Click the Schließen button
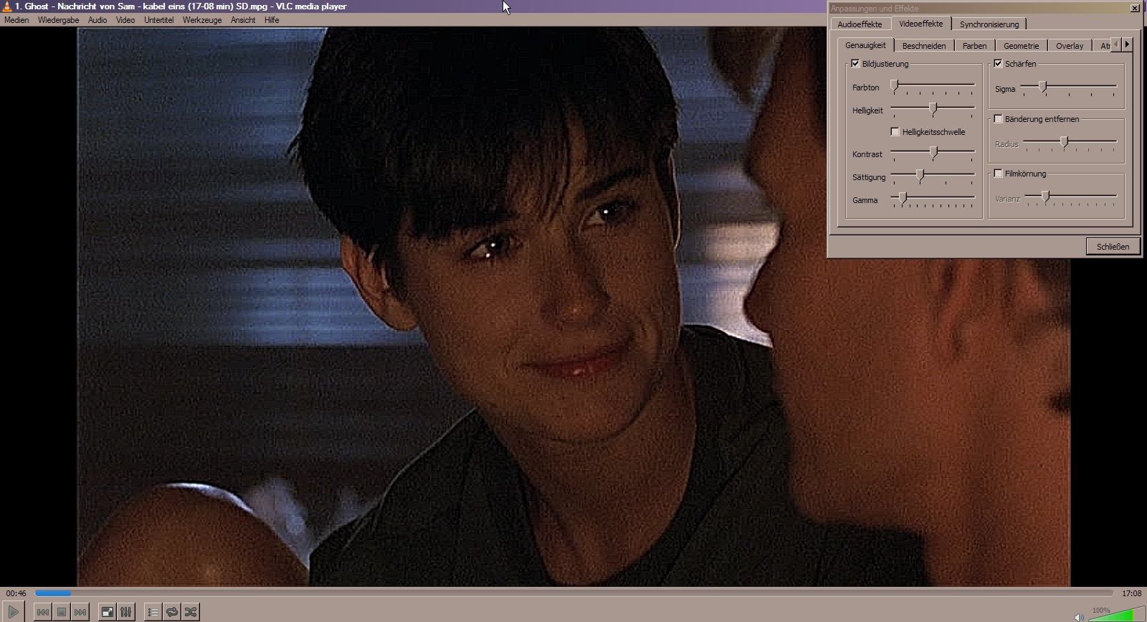1147x622 pixels. pos(1113,247)
